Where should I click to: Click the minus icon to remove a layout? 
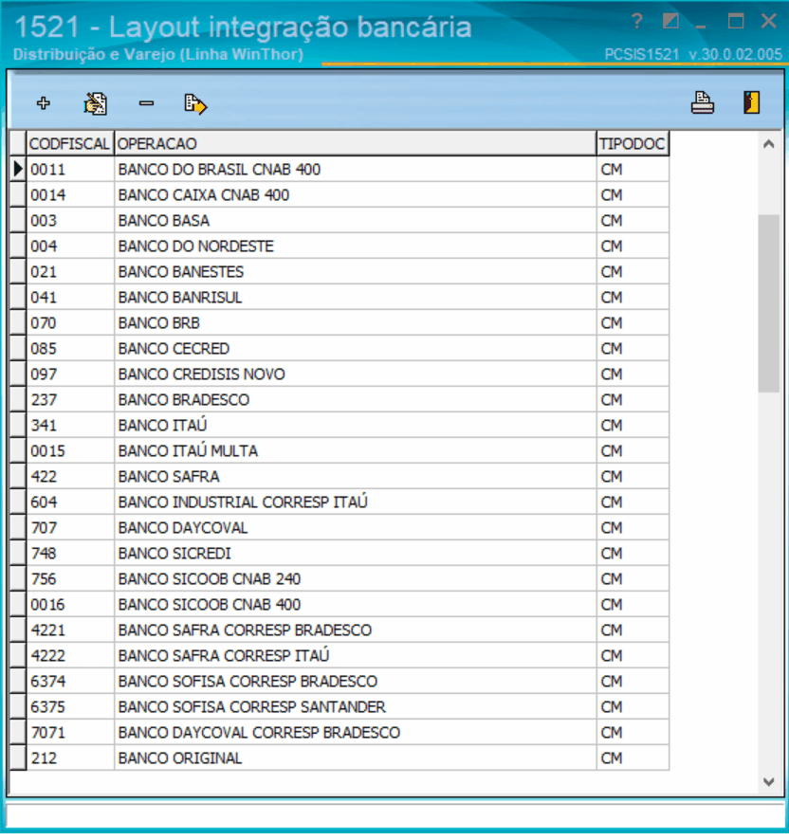146,102
